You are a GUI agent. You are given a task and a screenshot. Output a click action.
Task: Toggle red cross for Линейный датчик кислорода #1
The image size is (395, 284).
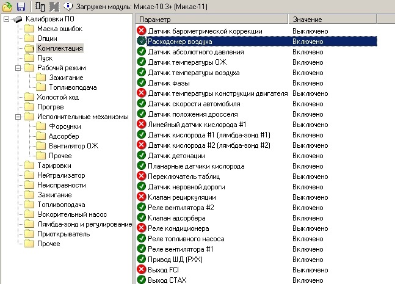141,124
